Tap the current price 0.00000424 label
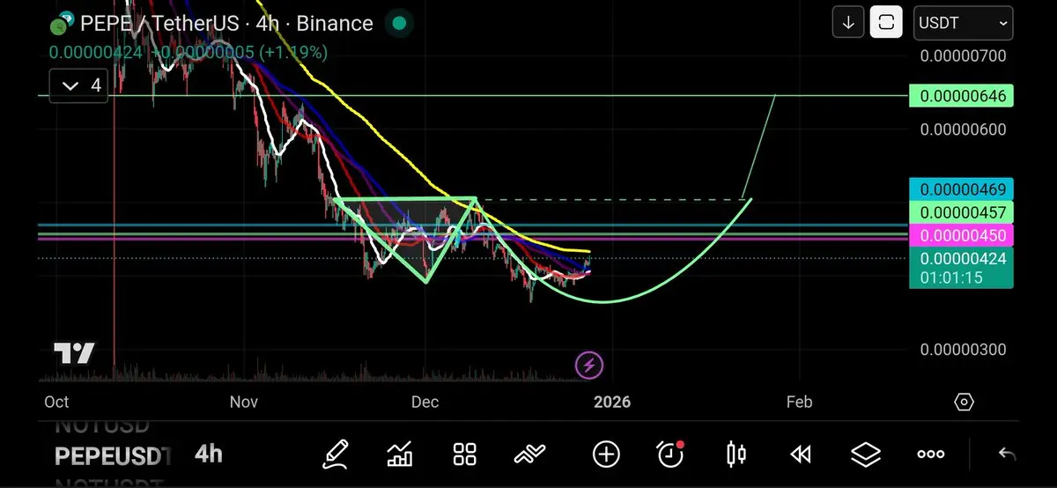The image size is (1057, 488). tap(960, 267)
